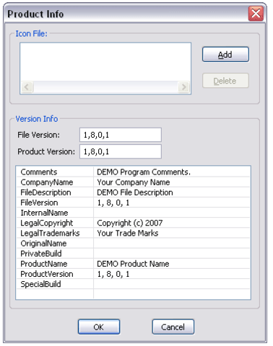Click the left scroll arrow in icon list
Screen dimensions: 273x346
click(27, 86)
